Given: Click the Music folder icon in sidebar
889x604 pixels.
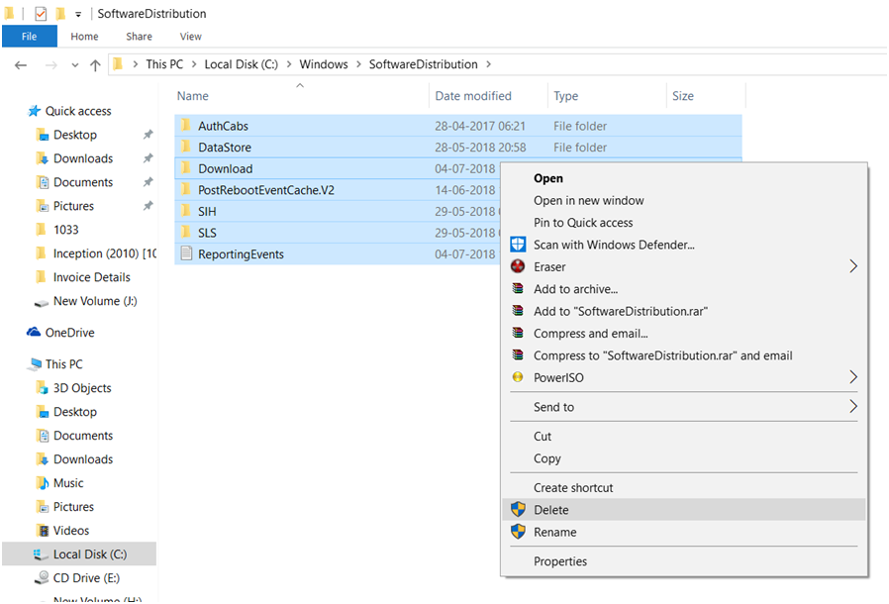Looking at the screenshot, I should point(43,482).
